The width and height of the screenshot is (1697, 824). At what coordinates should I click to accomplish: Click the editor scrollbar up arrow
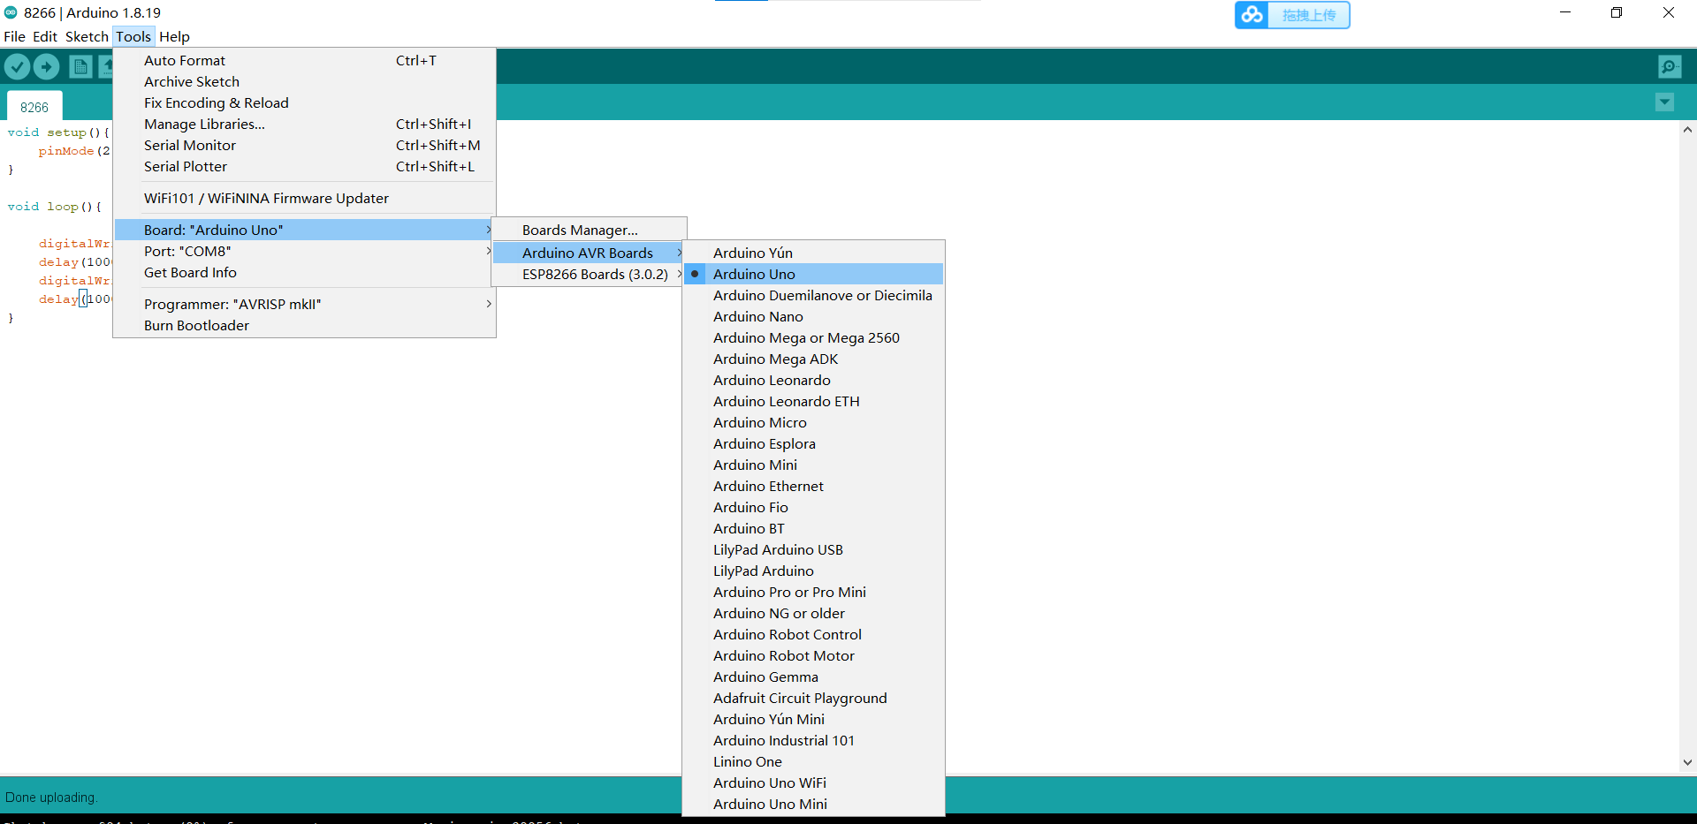coord(1687,130)
